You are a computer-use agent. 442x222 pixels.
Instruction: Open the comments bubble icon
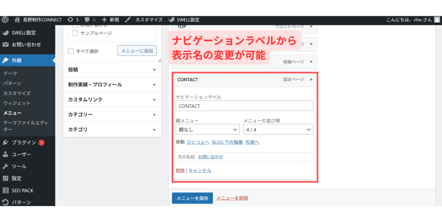(x=87, y=20)
